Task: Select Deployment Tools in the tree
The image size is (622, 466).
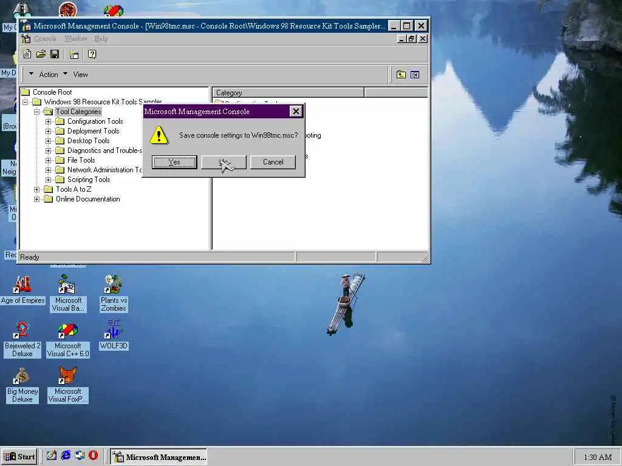Action: click(93, 131)
